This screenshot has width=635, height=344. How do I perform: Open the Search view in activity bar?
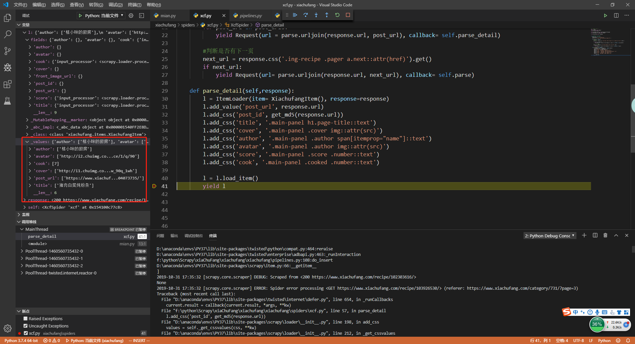tap(7, 34)
